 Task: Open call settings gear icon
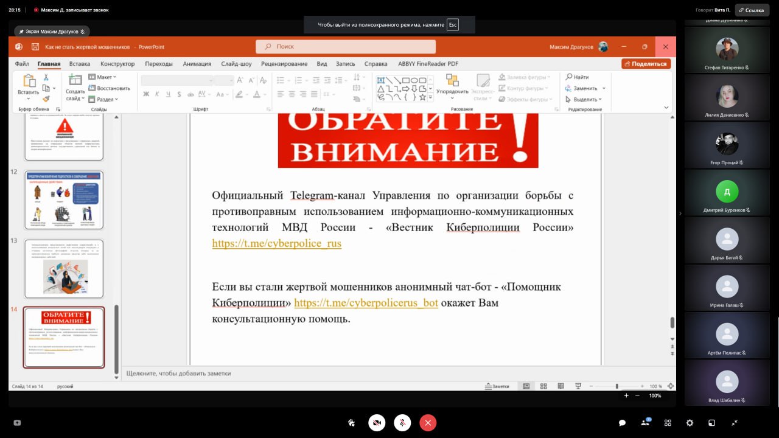click(x=690, y=423)
